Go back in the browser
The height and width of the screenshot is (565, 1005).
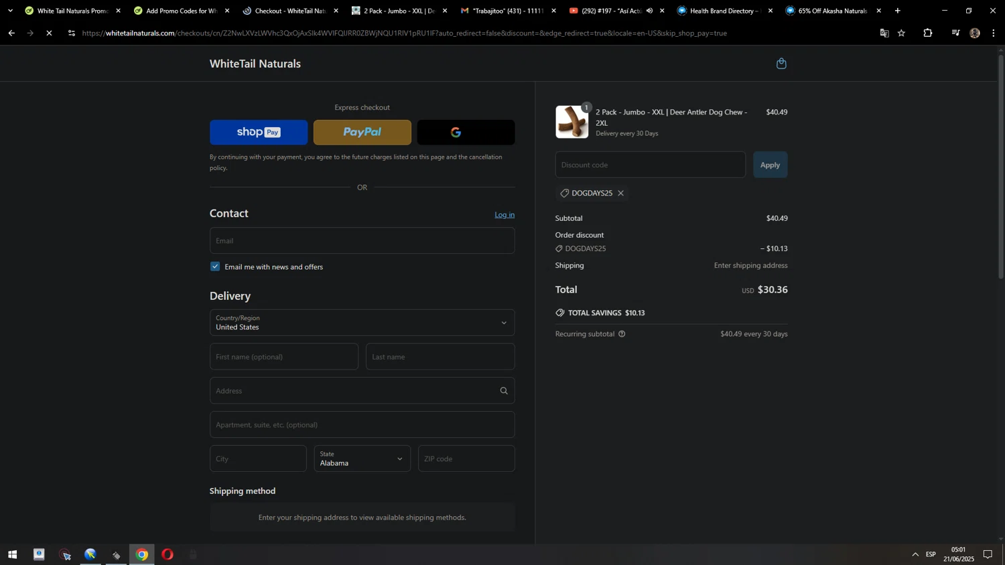click(x=11, y=33)
